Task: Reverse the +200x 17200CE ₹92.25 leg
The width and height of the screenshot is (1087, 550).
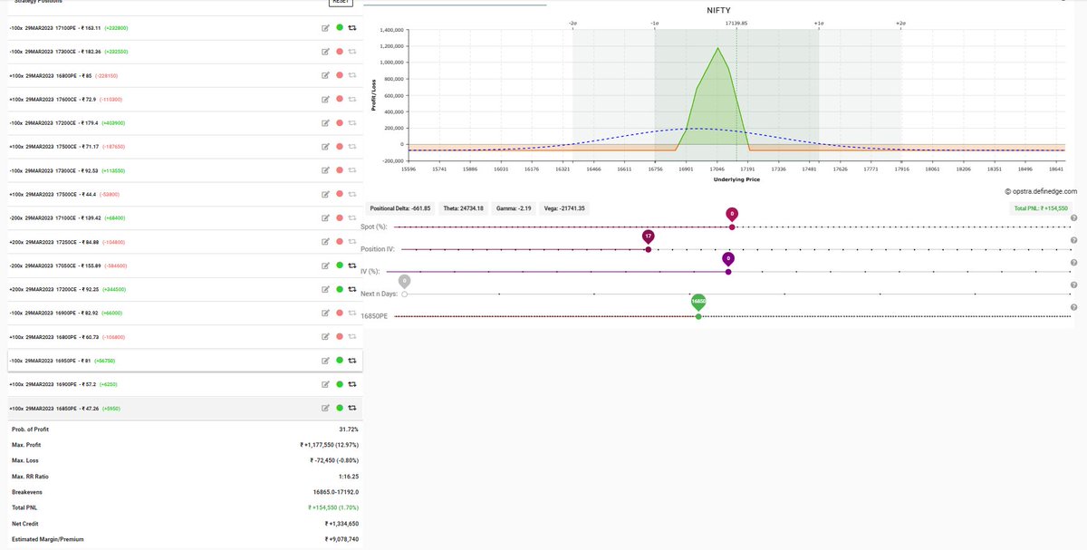Action: tap(352, 289)
